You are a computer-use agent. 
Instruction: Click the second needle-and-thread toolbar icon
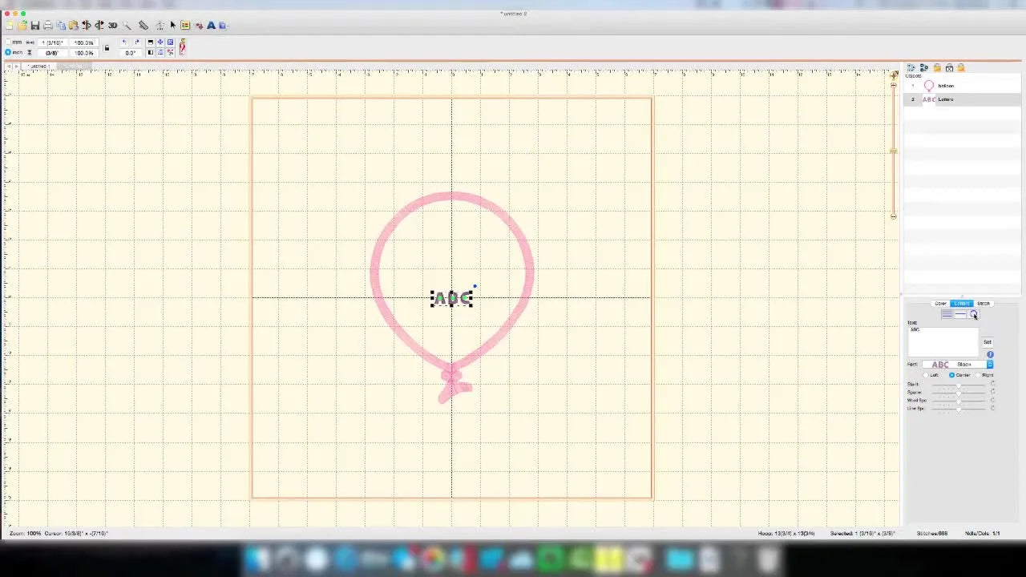(99, 26)
